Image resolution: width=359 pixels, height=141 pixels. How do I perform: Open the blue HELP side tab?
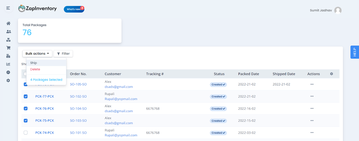click(x=355, y=52)
